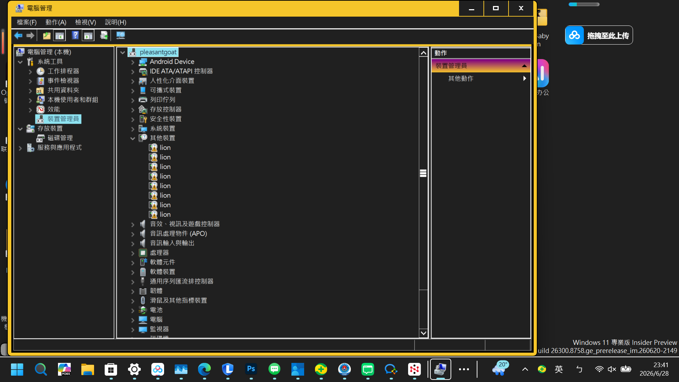Collapse the 裝置管理員 actions section

[524, 66]
